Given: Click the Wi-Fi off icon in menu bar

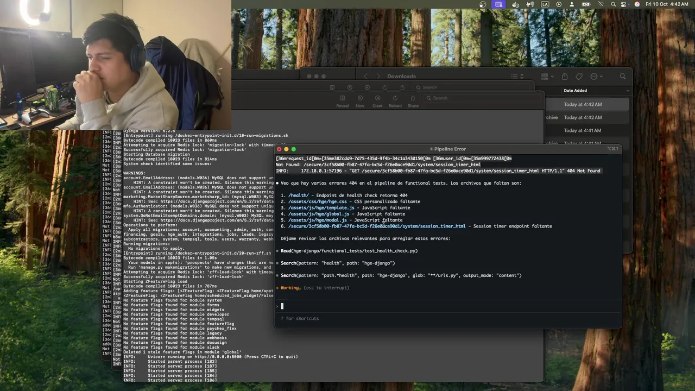Looking at the screenshot, I should pyautogui.click(x=599, y=4).
